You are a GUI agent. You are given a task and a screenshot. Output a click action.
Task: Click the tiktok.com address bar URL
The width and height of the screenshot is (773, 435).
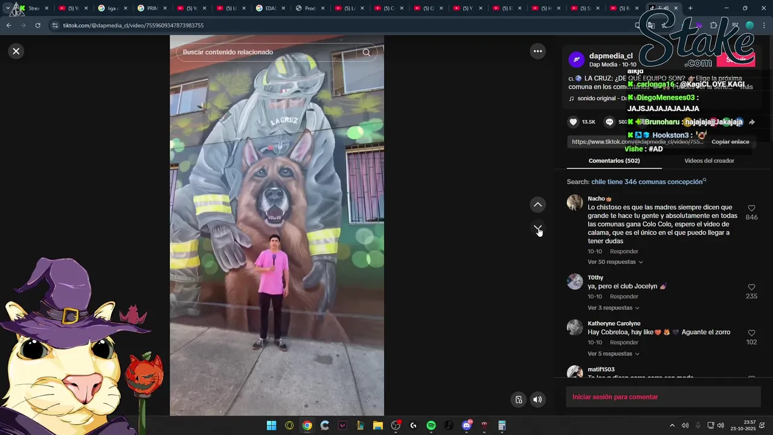[133, 25]
